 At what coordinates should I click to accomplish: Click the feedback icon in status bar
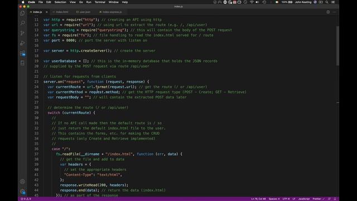[329, 199]
